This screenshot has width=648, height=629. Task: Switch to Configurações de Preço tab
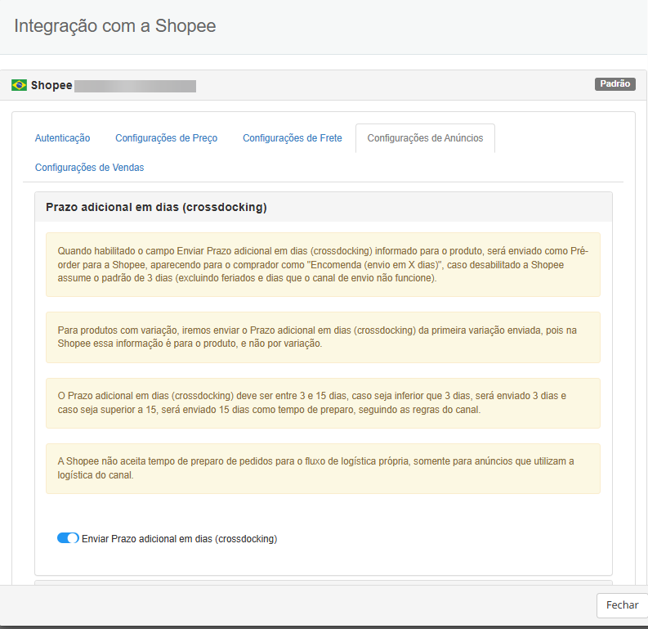(166, 138)
